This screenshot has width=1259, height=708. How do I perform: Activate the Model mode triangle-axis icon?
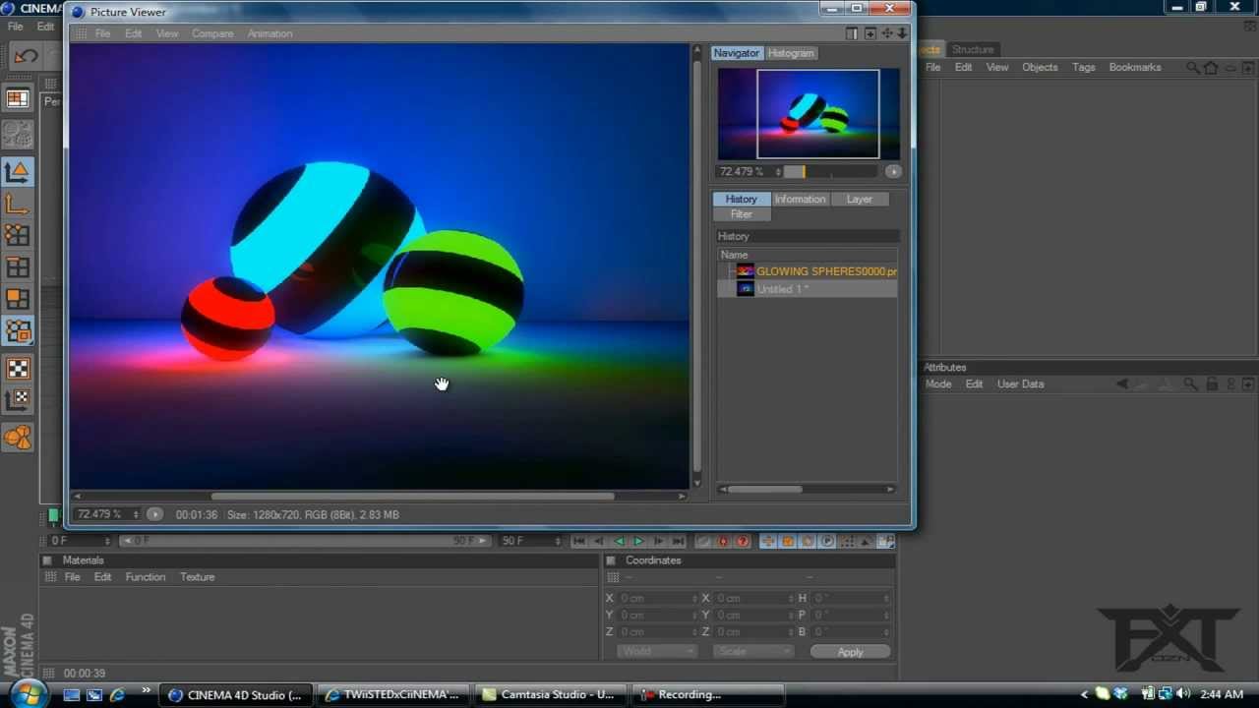(18, 172)
